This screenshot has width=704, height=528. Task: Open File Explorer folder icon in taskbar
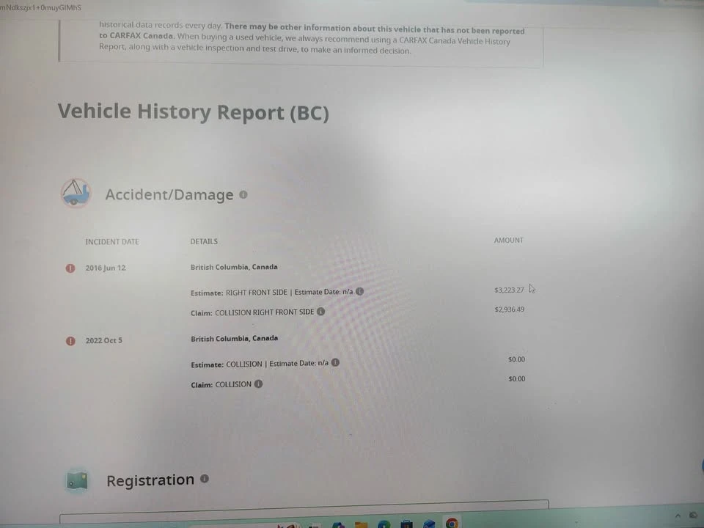(x=361, y=524)
